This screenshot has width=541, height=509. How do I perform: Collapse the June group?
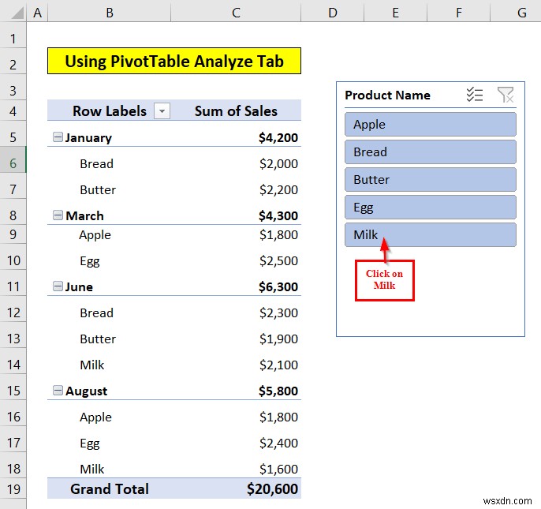click(58, 286)
